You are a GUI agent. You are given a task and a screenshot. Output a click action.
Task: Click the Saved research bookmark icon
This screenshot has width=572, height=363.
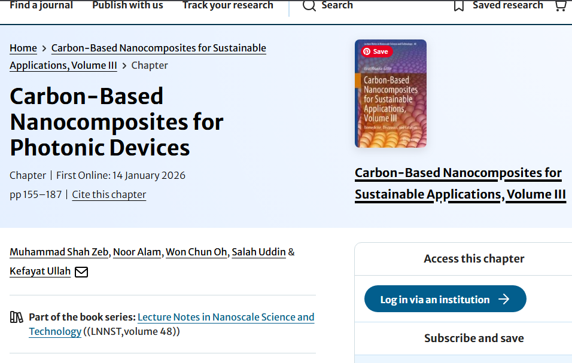click(459, 6)
